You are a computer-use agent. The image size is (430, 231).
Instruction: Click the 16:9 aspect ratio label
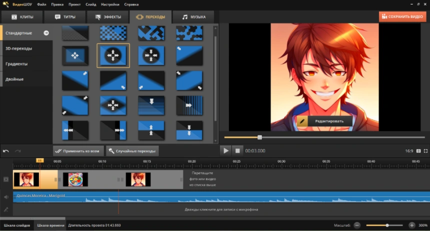click(409, 151)
